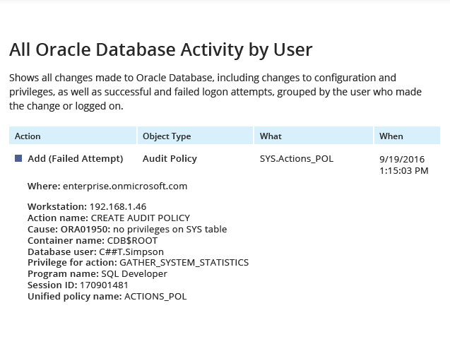Click the Audit Policy object type cell
Screen dimensions: 450x361
click(x=170, y=159)
